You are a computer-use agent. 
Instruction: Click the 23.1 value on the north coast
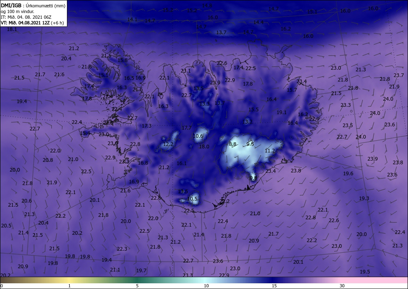186,71
